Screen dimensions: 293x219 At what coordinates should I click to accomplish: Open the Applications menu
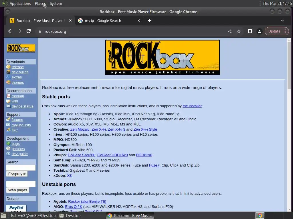[20, 3]
